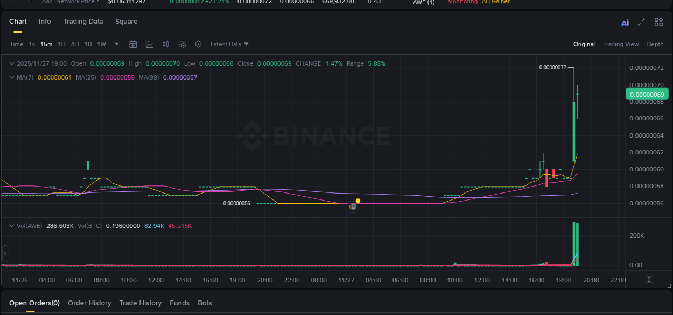Open the extra timeframes dropdown arrow next to 1W
This screenshot has height=315, width=673.
tap(116, 44)
